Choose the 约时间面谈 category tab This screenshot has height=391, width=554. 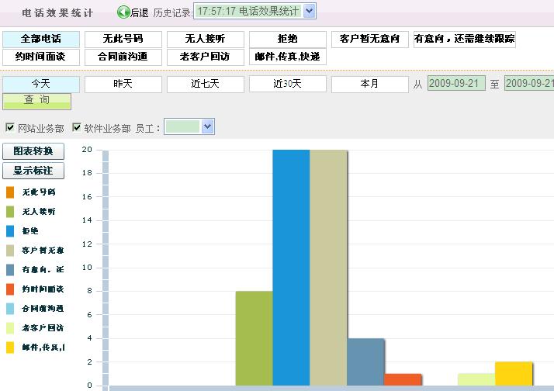pyautogui.click(x=41, y=57)
